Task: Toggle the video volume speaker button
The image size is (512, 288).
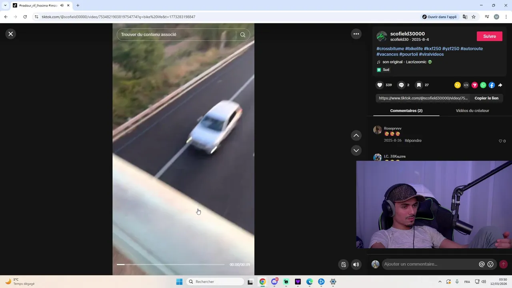Action: point(356,264)
